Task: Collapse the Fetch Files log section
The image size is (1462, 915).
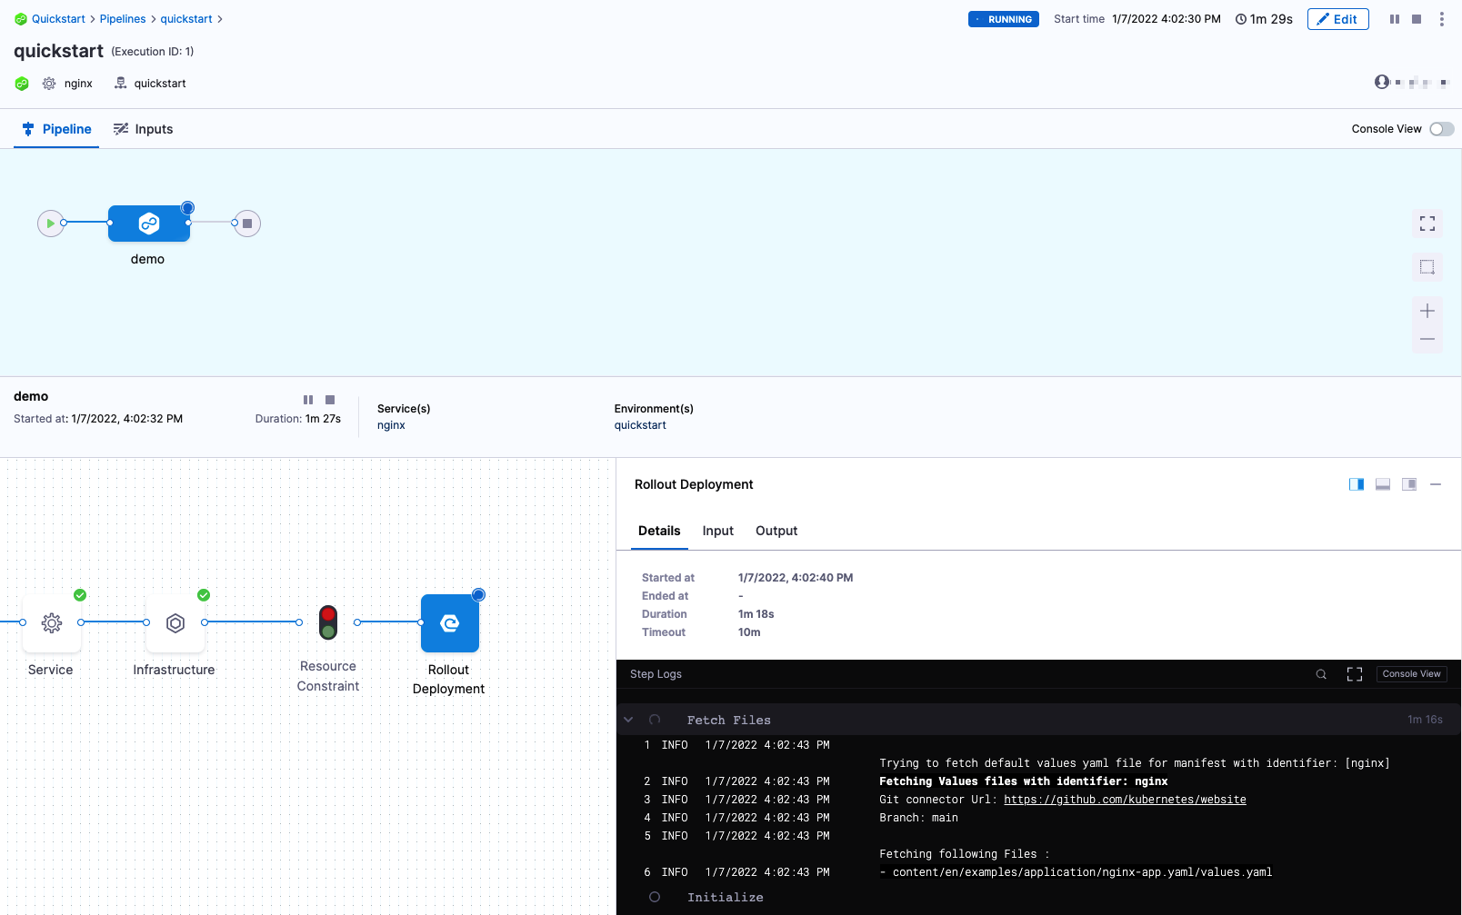Action: (x=628, y=720)
